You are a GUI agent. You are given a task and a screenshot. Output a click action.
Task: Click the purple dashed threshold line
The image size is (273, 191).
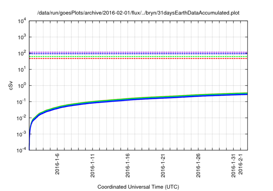[138, 52]
